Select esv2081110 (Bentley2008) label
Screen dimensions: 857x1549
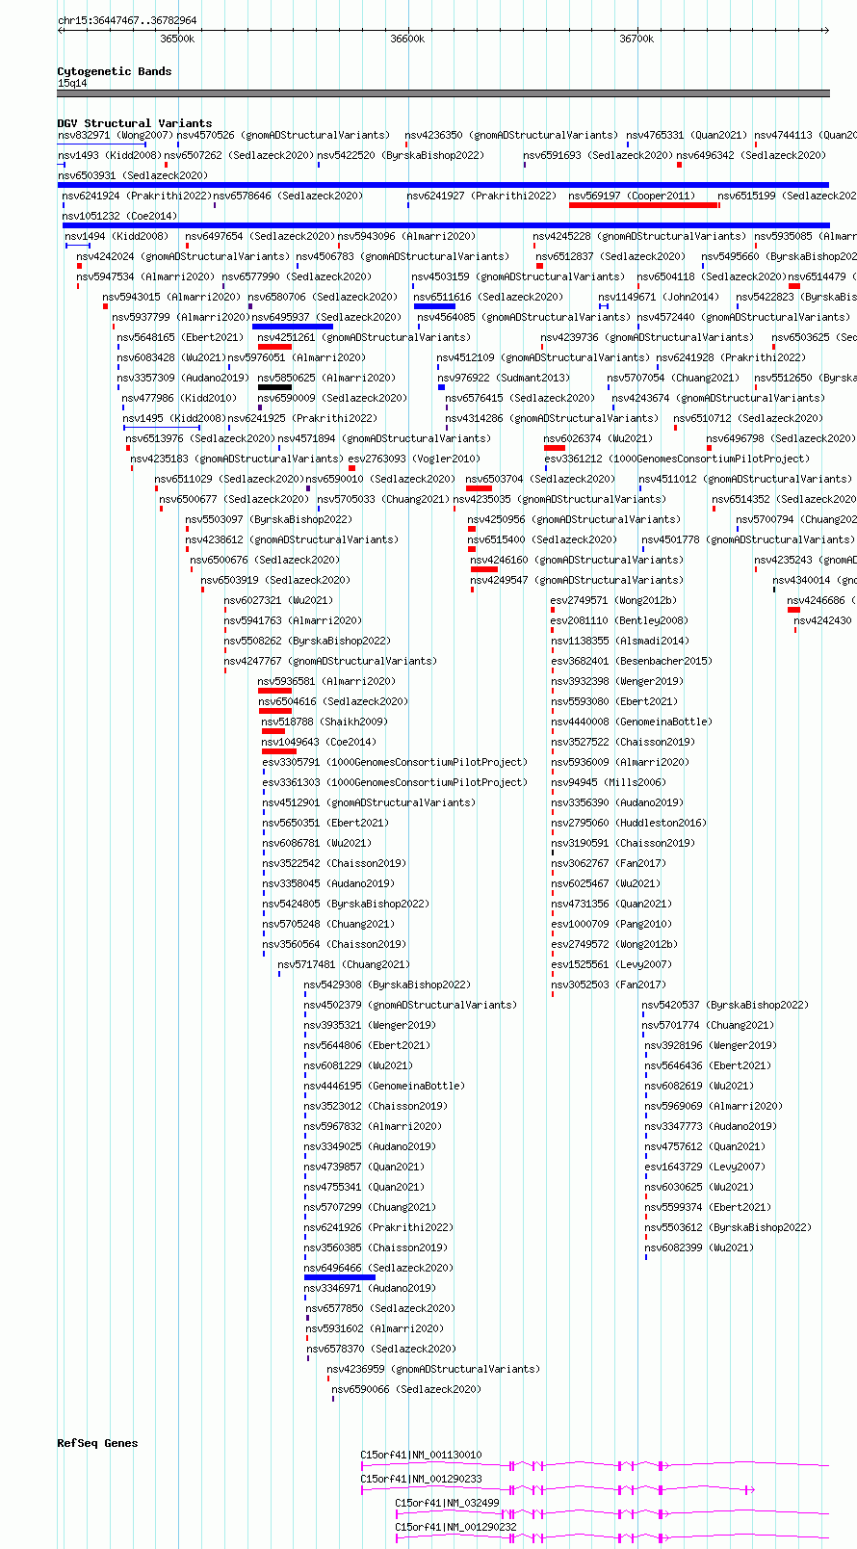tap(619, 620)
